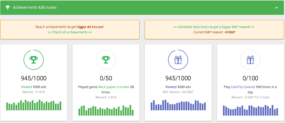Click the 0/50 progress count
The image size is (285, 123).
pyautogui.click(x=106, y=78)
